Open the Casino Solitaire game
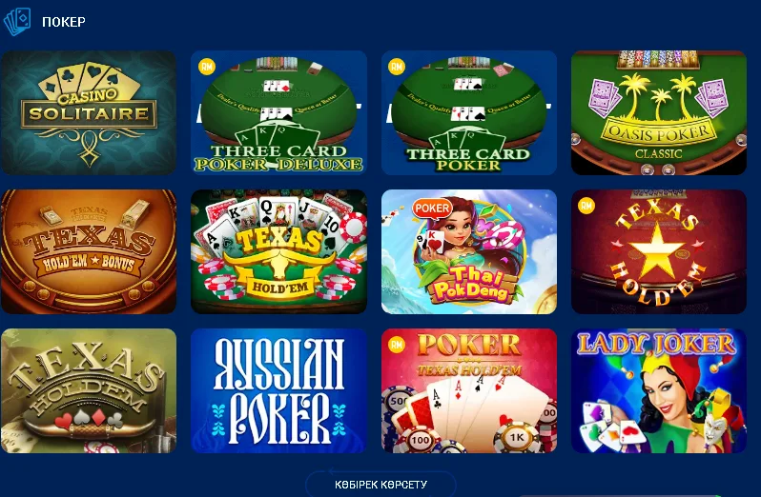761x497 pixels. pos(89,112)
